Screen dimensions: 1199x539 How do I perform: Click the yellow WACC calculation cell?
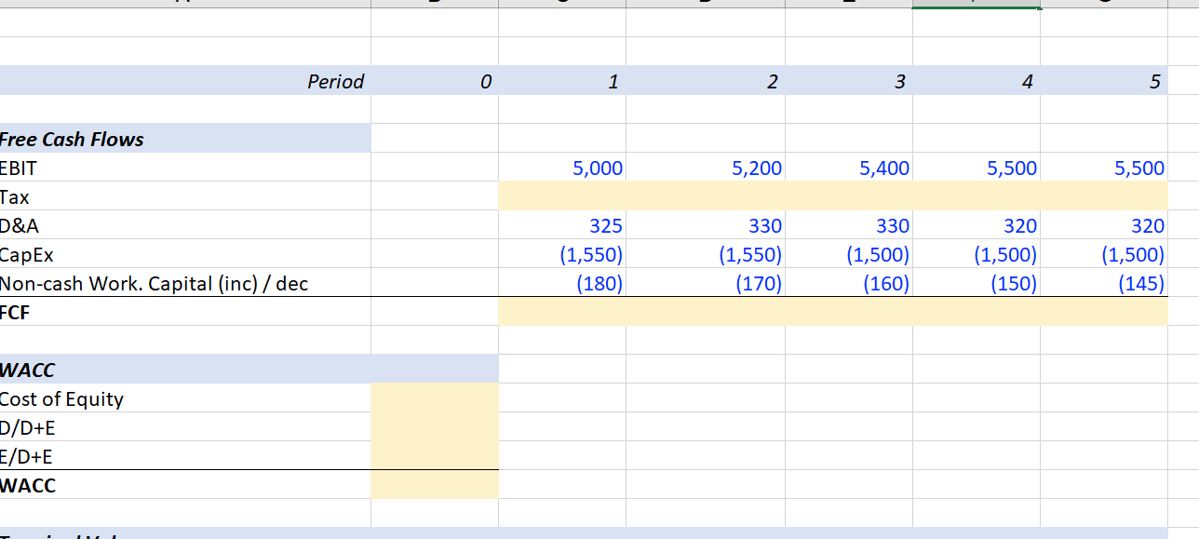(435, 485)
